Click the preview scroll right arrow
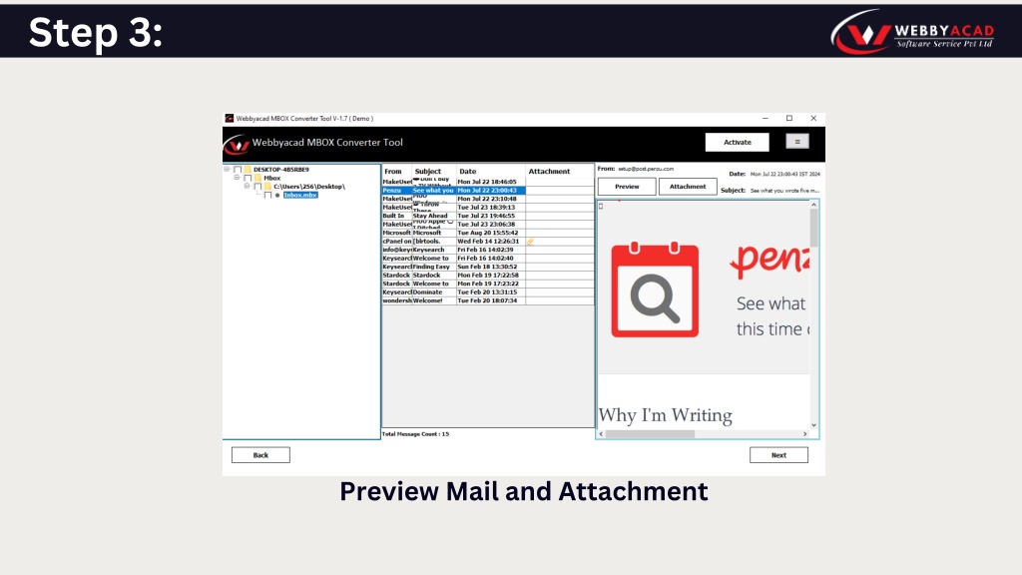 [805, 434]
